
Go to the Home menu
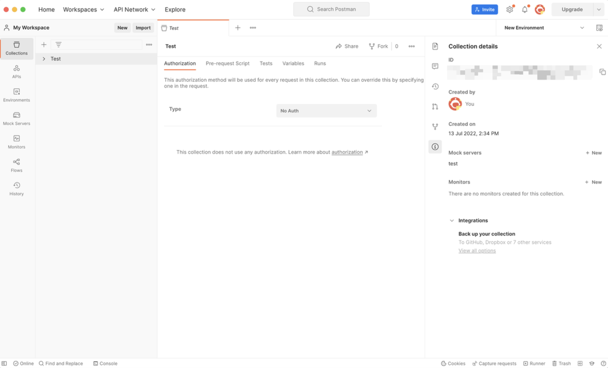pos(46,10)
